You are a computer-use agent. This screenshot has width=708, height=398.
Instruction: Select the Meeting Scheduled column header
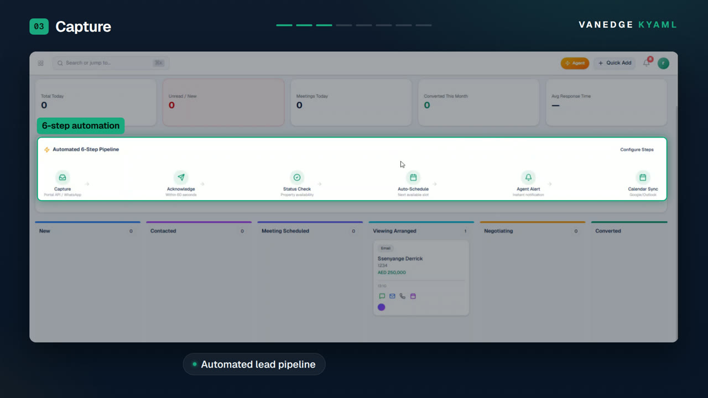tap(310, 231)
